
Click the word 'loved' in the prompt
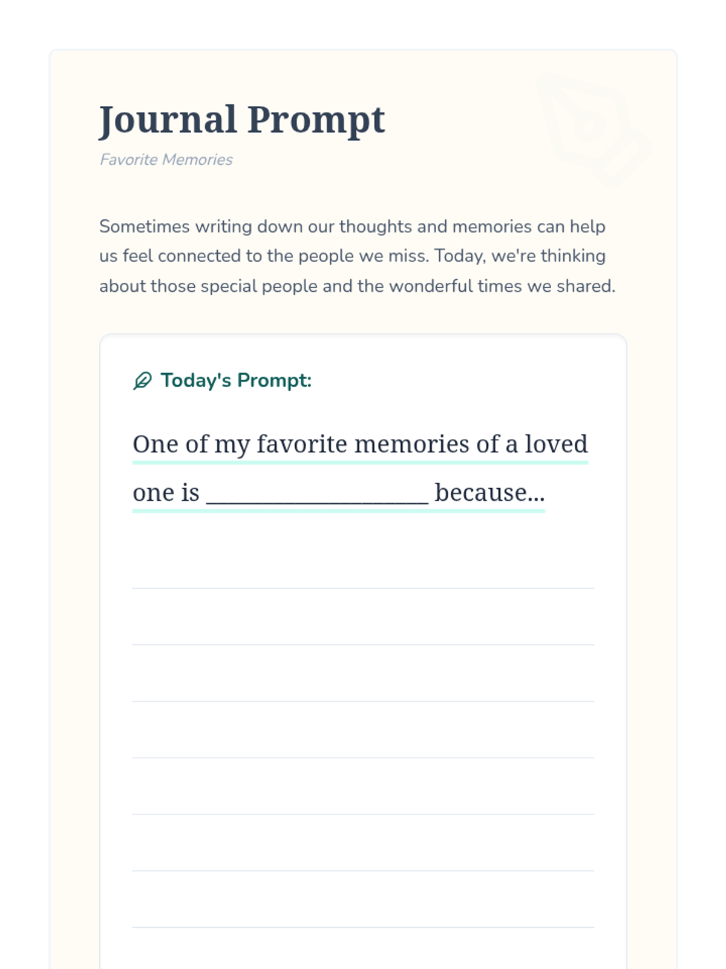(556, 444)
